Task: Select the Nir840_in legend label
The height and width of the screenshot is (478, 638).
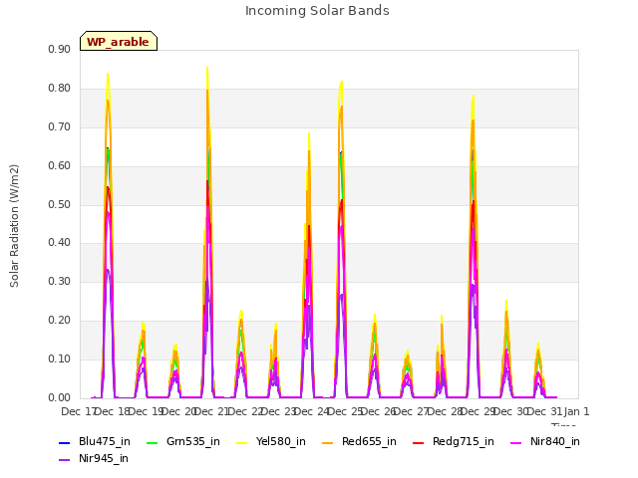Action: pos(555,442)
